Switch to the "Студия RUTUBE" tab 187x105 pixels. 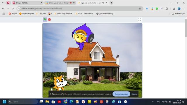coord(27,3)
